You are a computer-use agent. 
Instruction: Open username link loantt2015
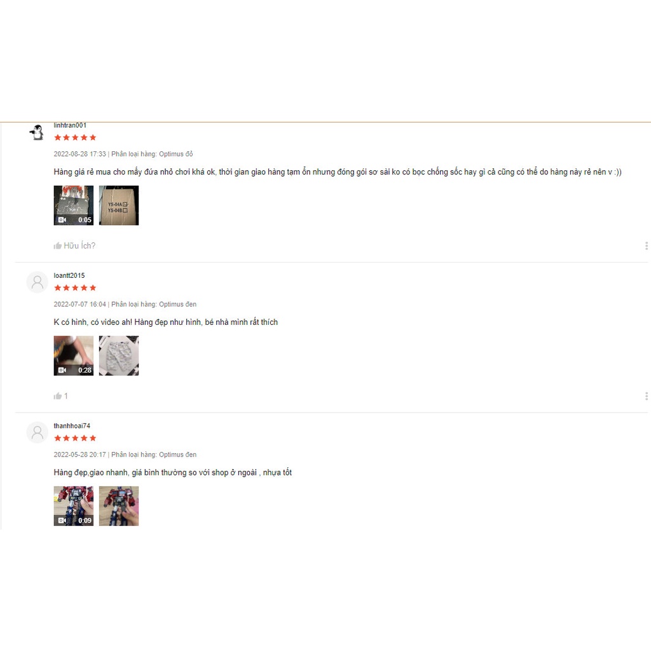[69, 276]
